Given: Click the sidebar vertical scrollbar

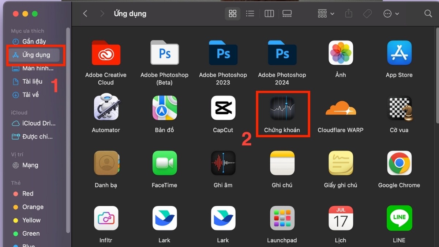Looking at the screenshot, I should [x=68, y=130].
